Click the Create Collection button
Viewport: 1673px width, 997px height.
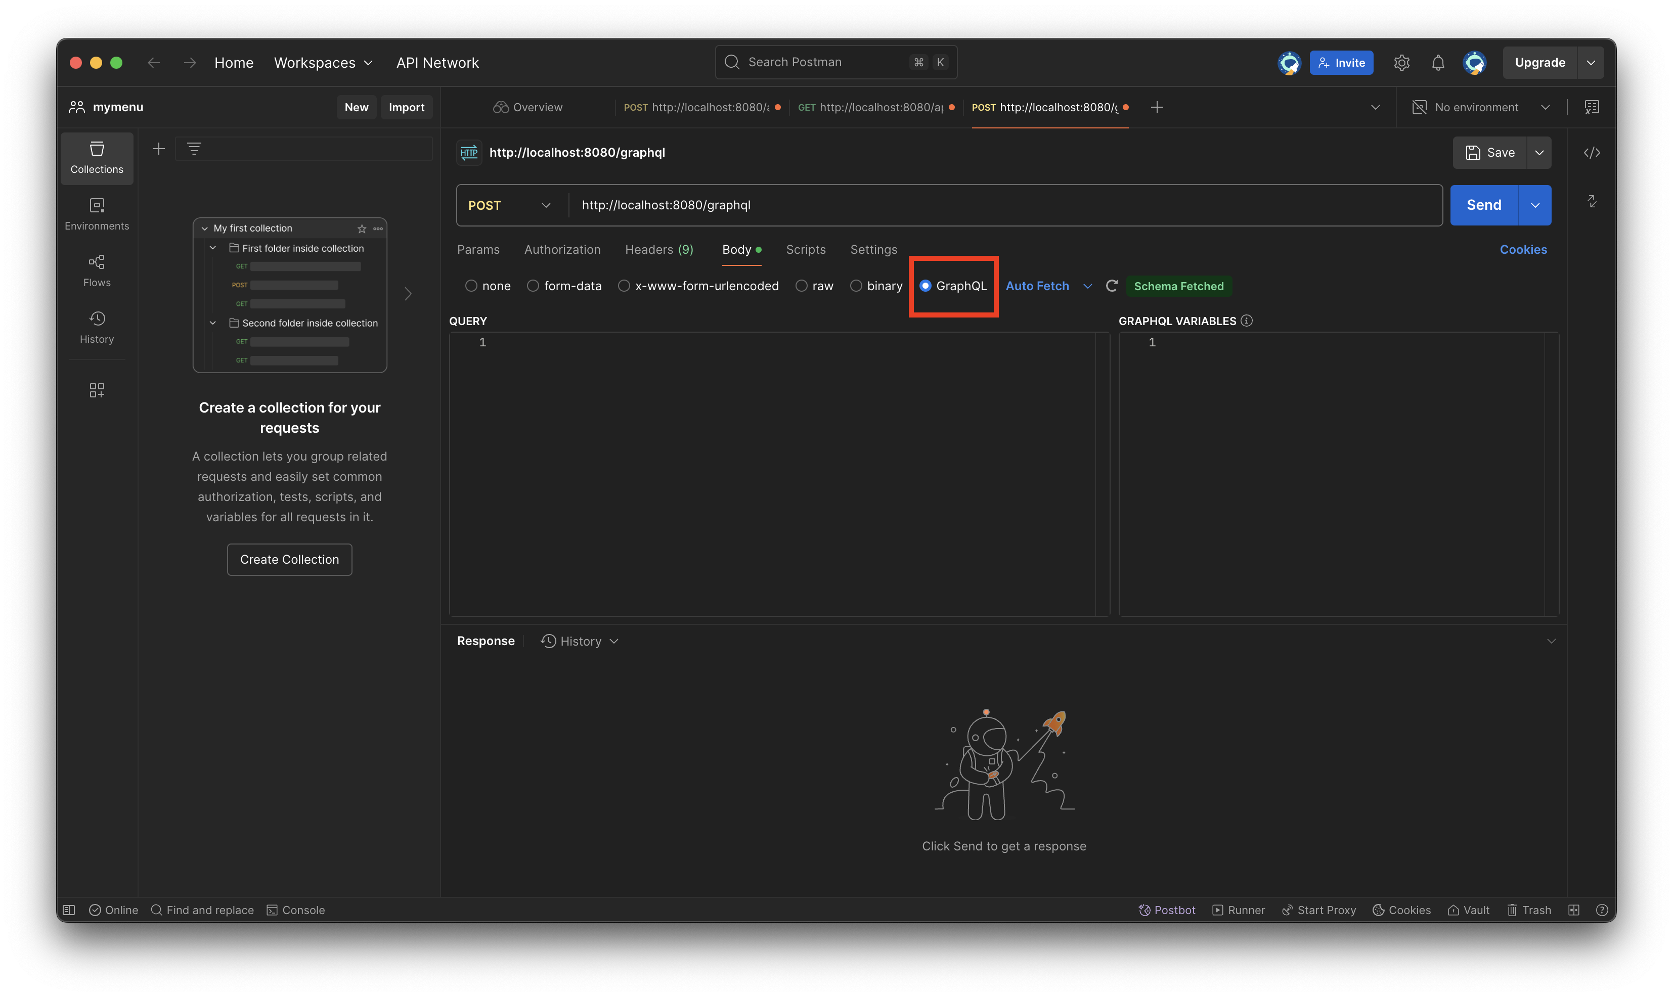[x=290, y=559]
